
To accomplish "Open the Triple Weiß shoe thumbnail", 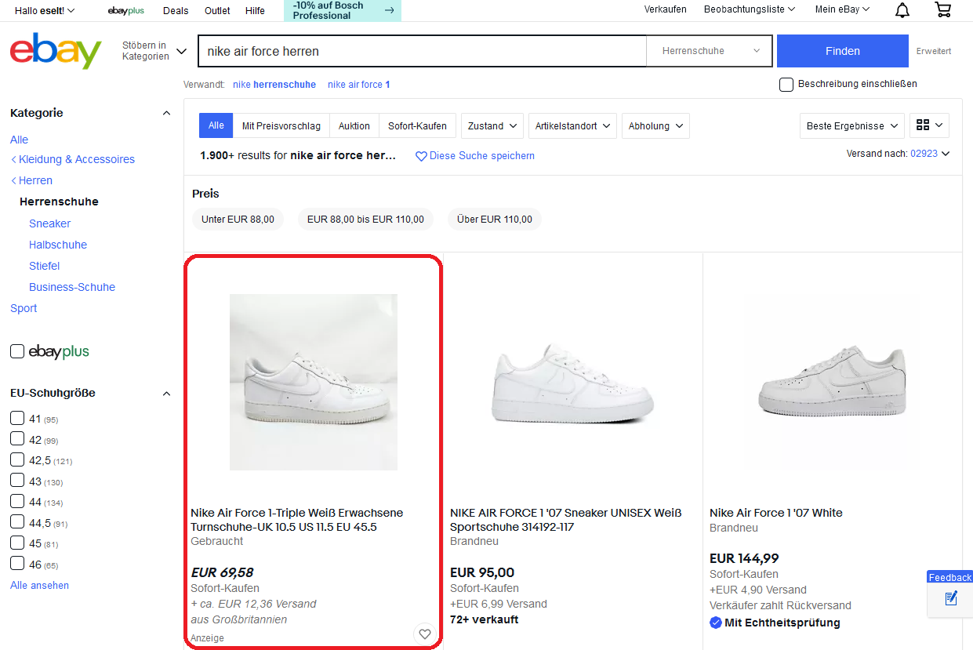I will point(314,382).
